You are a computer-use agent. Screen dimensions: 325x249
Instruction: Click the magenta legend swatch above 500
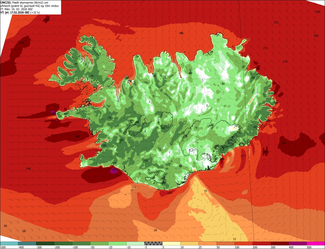[316, 243]
